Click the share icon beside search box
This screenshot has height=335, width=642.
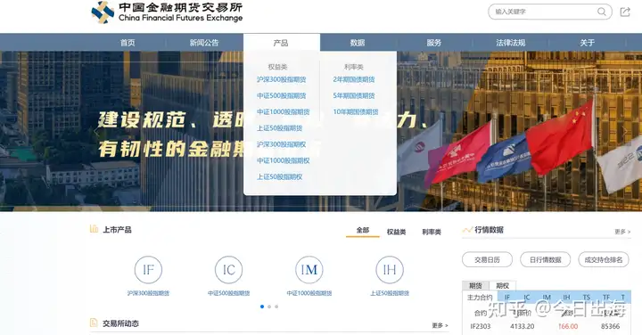pos(625,12)
